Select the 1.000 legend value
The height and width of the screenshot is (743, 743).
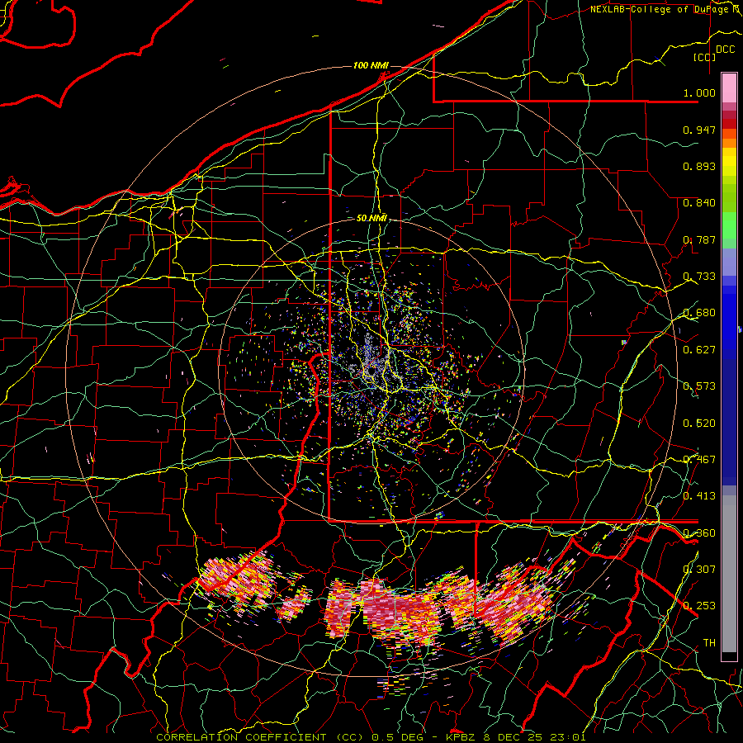pyautogui.click(x=699, y=92)
